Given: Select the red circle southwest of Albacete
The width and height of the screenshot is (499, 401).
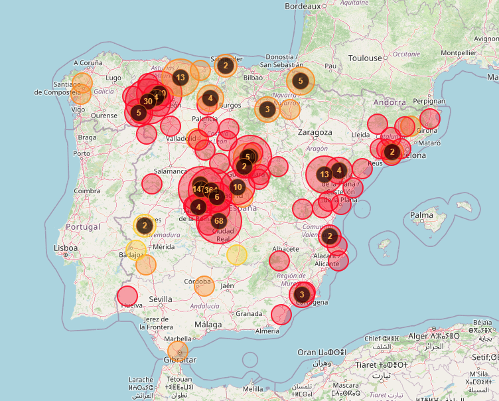Looking at the screenshot, I should [x=279, y=261].
